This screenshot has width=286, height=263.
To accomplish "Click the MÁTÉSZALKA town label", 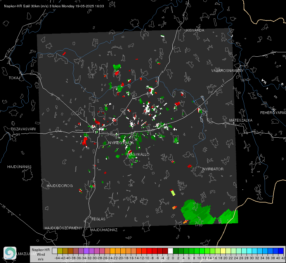I will (241, 120).
